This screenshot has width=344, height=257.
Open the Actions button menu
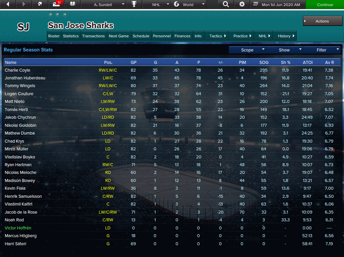point(322,21)
